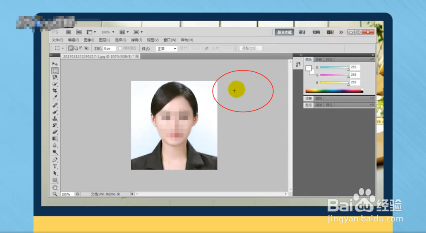The image size is (426, 233).
Task: Collapse the right panel dock
Action: (373, 55)
